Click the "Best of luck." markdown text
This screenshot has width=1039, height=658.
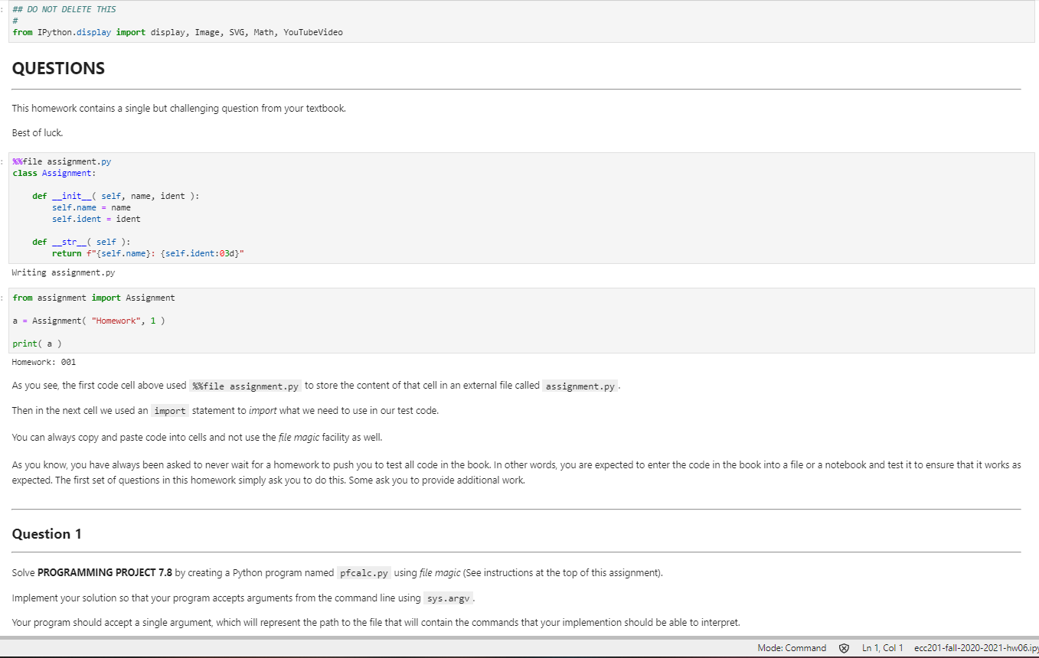pyautogui.click(x=37, y=132)
